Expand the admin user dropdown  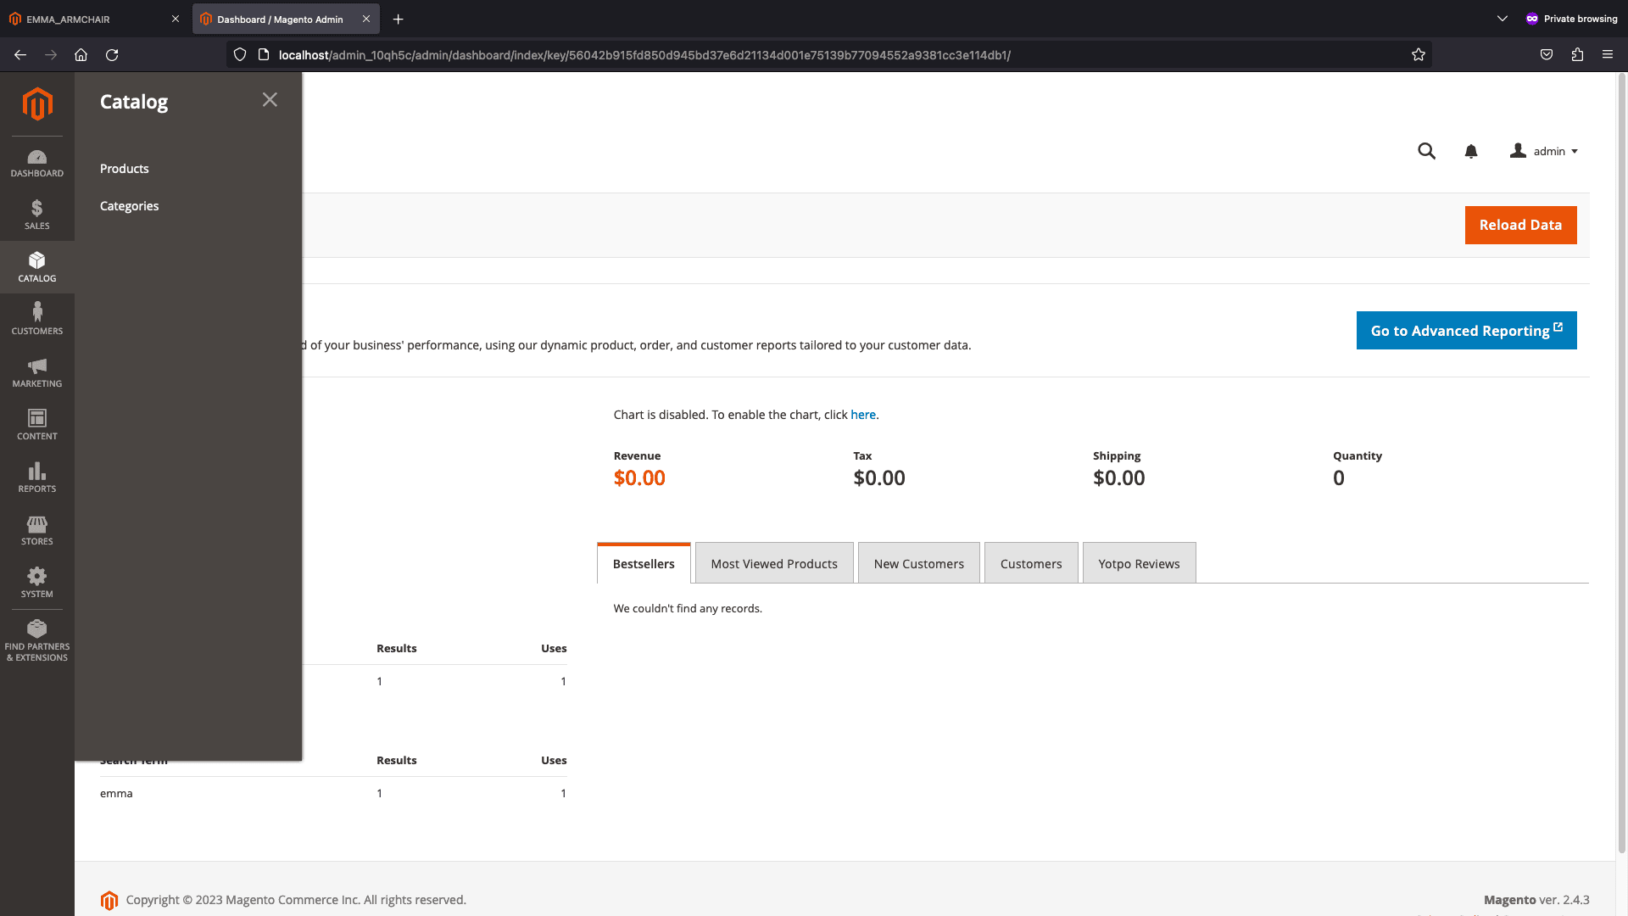coord(1547,151)
